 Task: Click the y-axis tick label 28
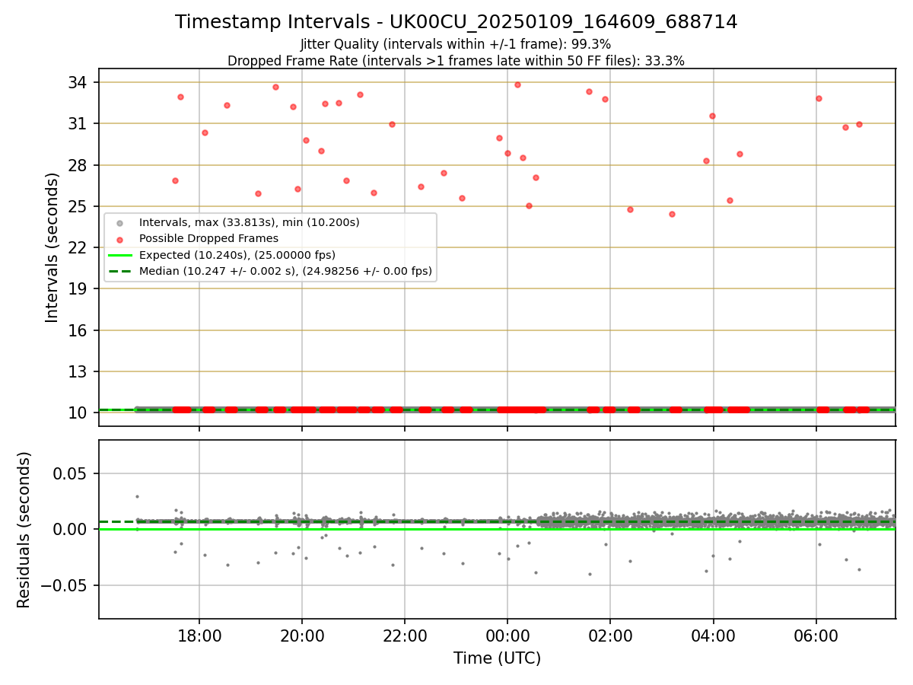pyautogui.click(x=79, y=165)
